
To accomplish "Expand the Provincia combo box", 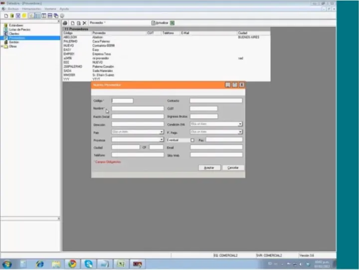I will pyautogui.click(x=161, y=140).
